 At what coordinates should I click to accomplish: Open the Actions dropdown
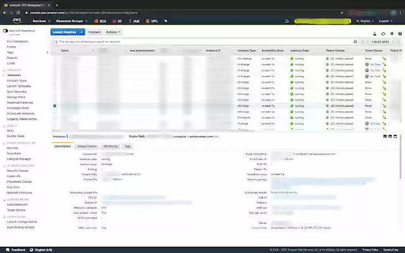tap(113, 31)
